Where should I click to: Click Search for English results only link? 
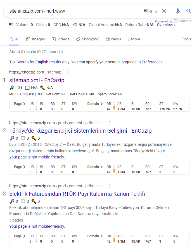tap(43, 62)
